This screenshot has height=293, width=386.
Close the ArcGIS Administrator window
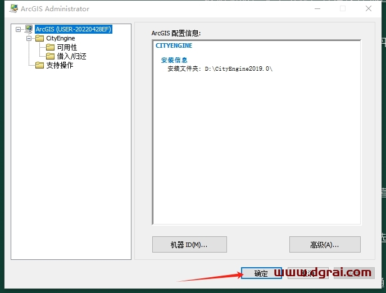[x=369, y=8]
